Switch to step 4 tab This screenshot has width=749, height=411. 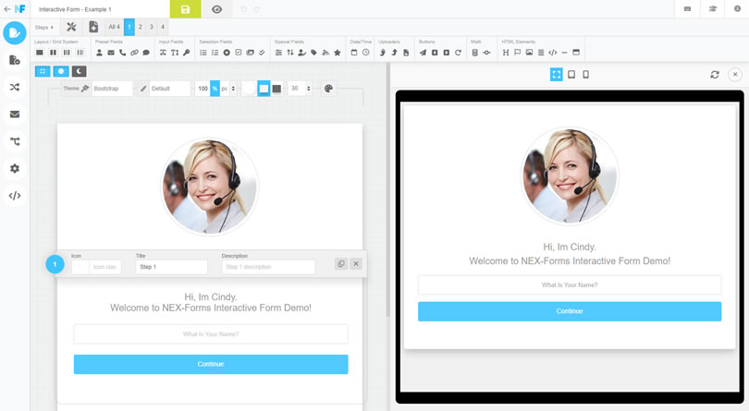point(163,27)
